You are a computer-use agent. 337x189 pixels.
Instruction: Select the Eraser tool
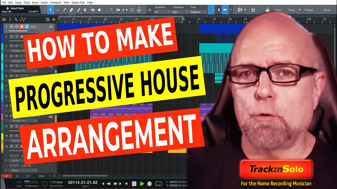pos(72,10)
